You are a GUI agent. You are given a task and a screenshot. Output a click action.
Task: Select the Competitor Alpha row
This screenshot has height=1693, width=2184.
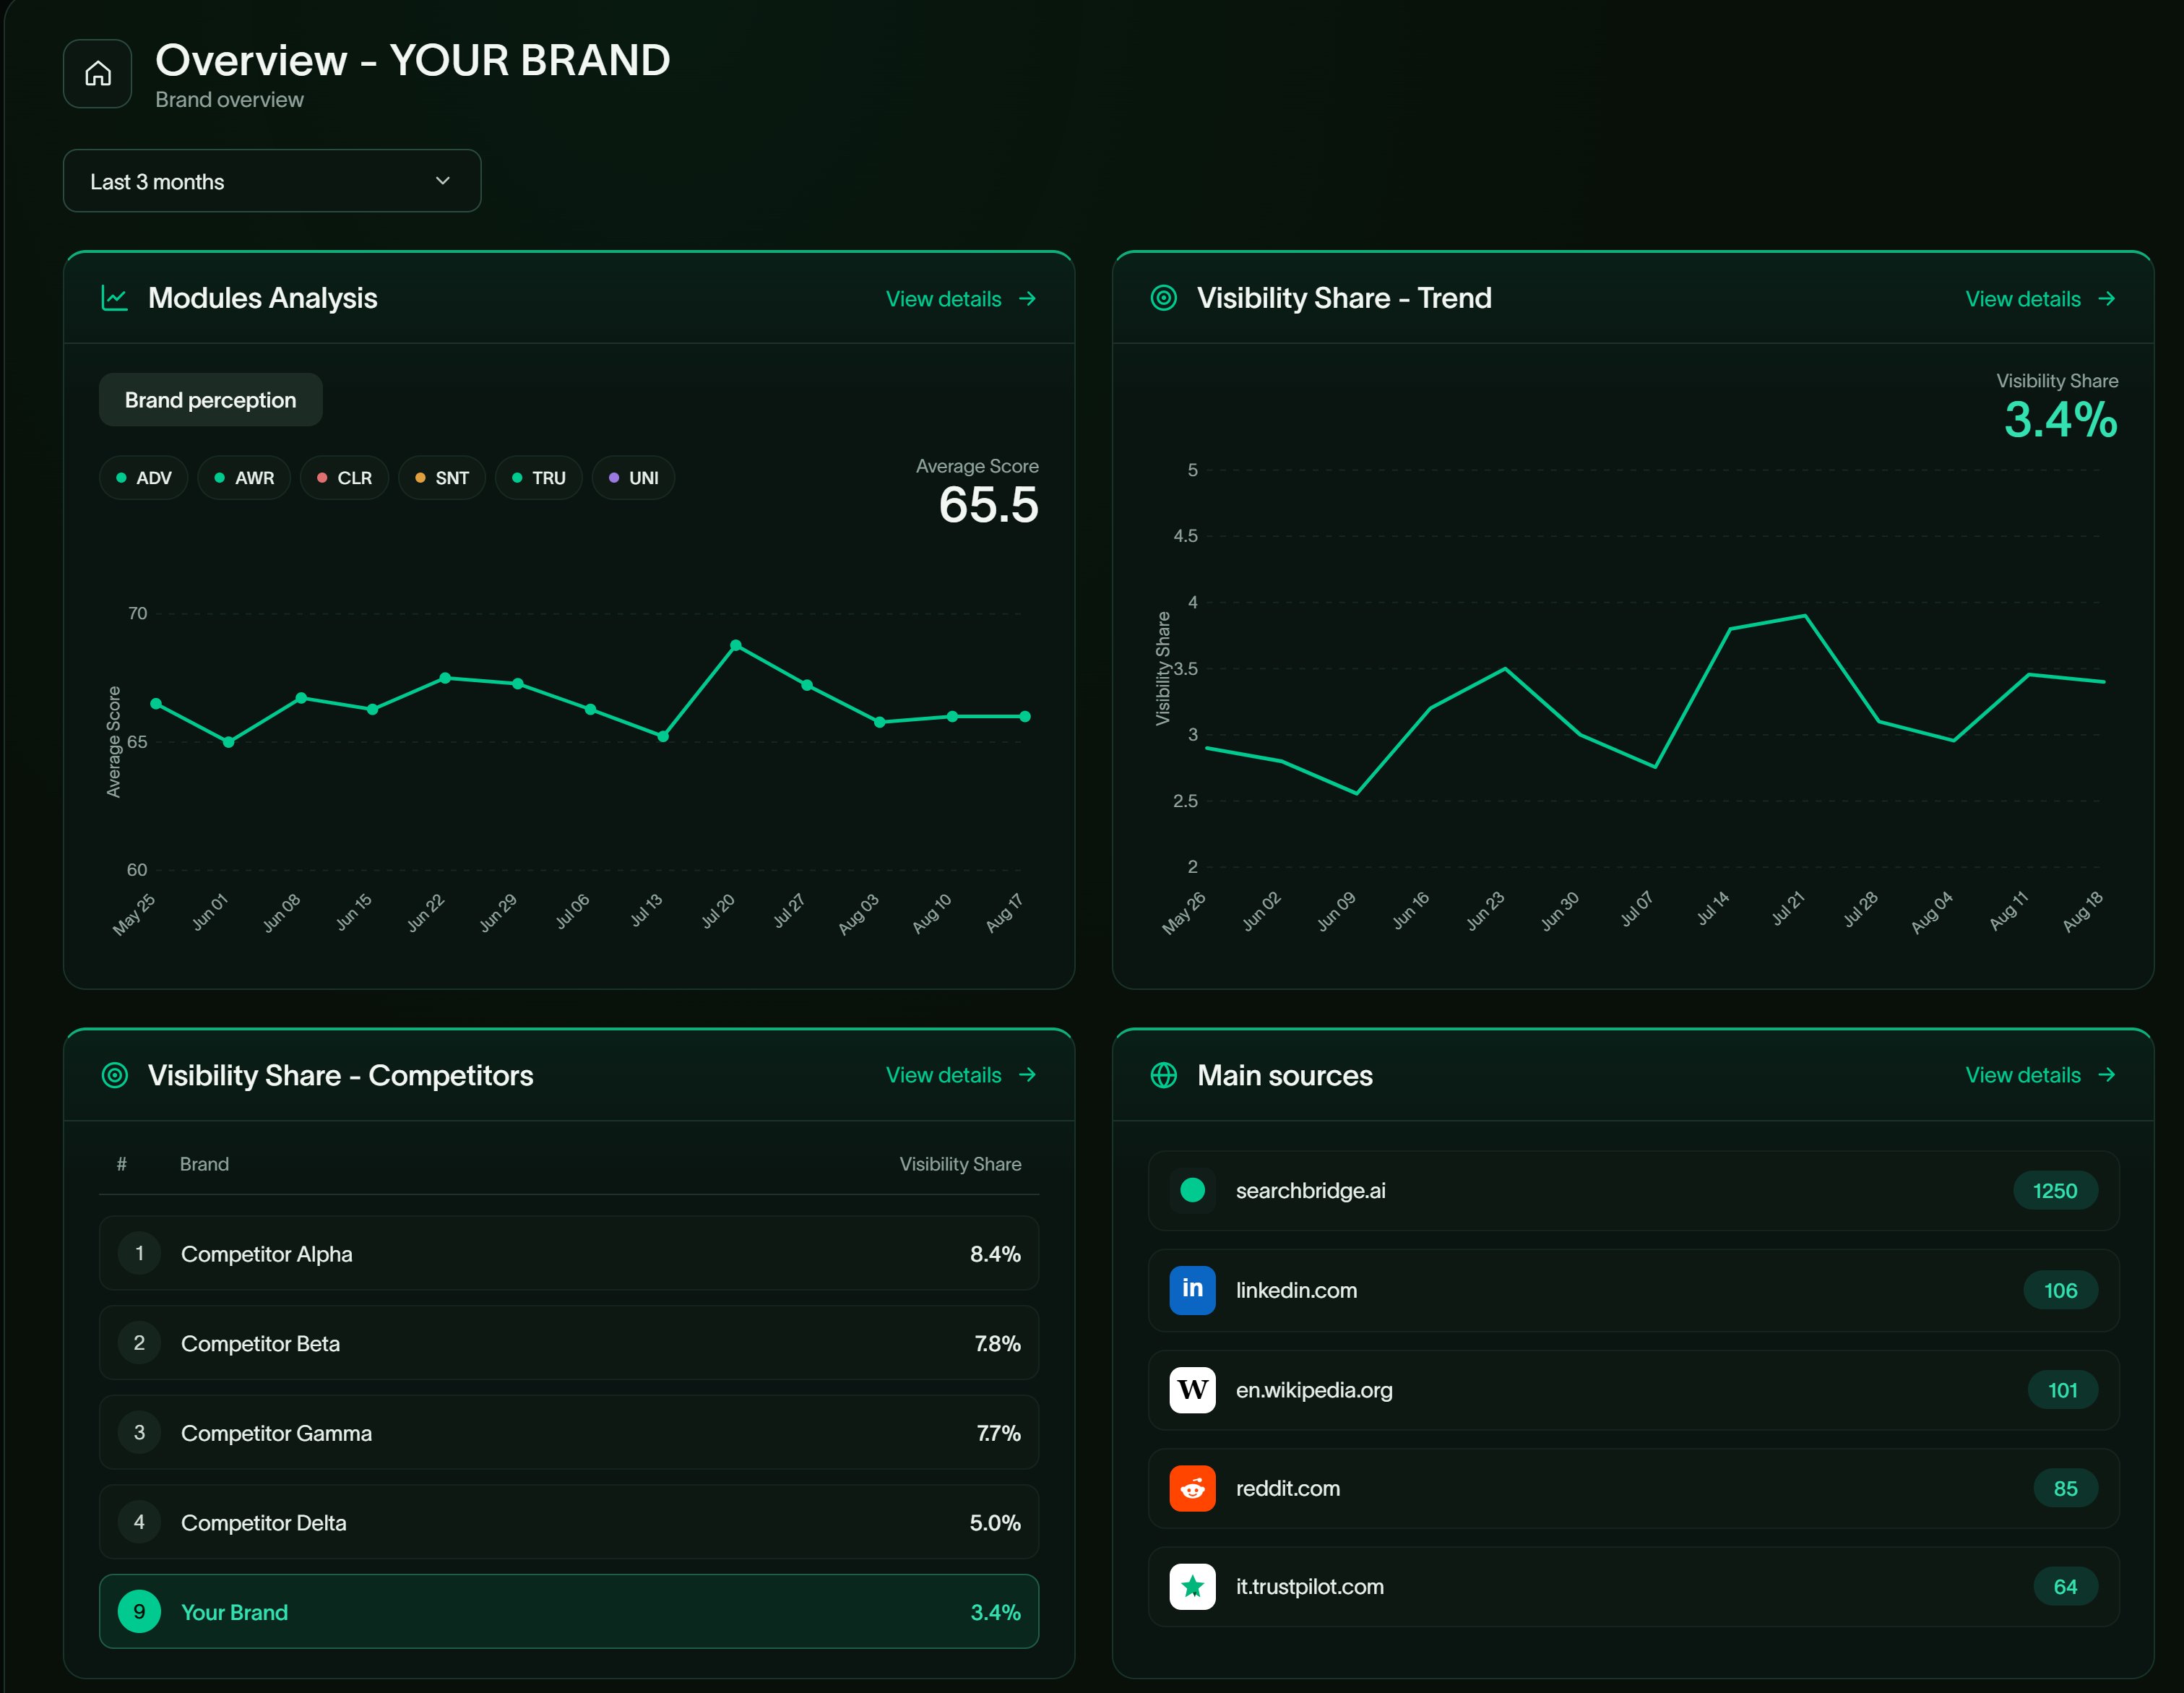[x=569, y=1253]
